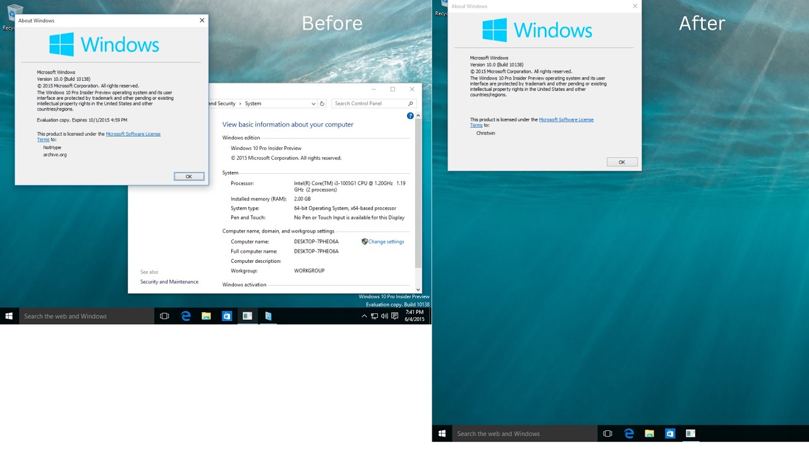Maximize the System control panel window
Screen dimensions: 809x455
point(392,89)
